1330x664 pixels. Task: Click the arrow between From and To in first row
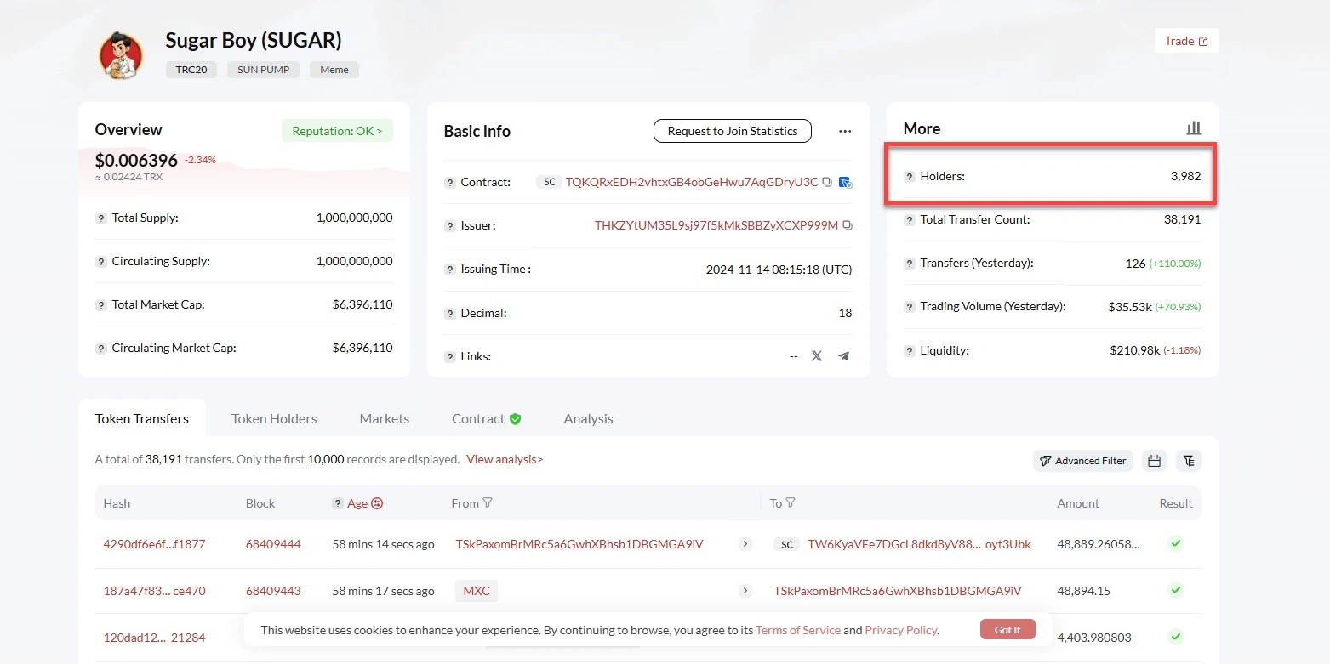(x=745, y=544)
